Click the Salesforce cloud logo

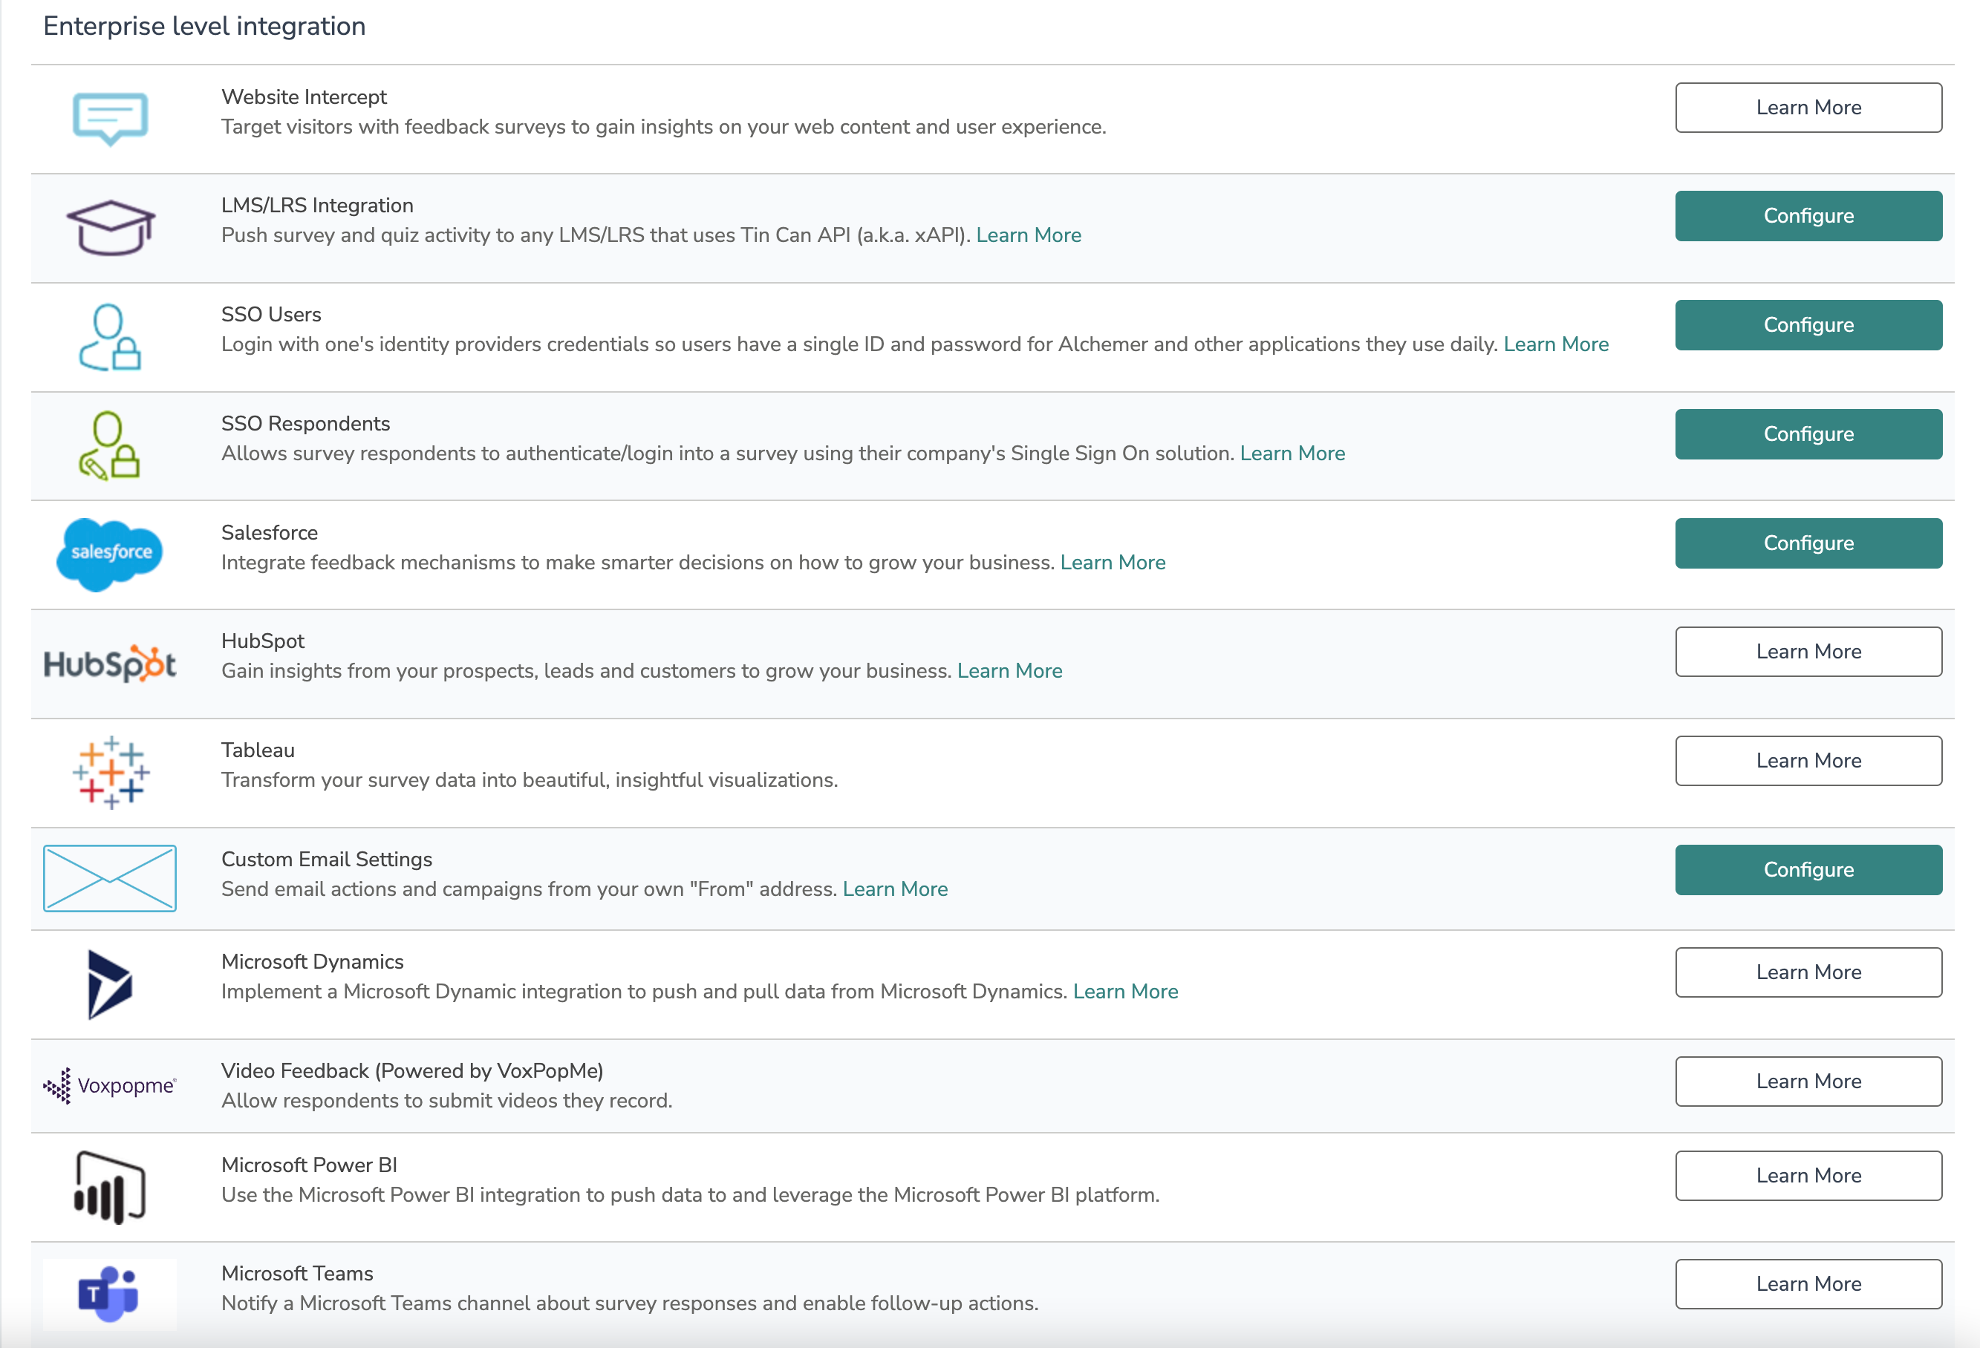[x=109, y=554]
